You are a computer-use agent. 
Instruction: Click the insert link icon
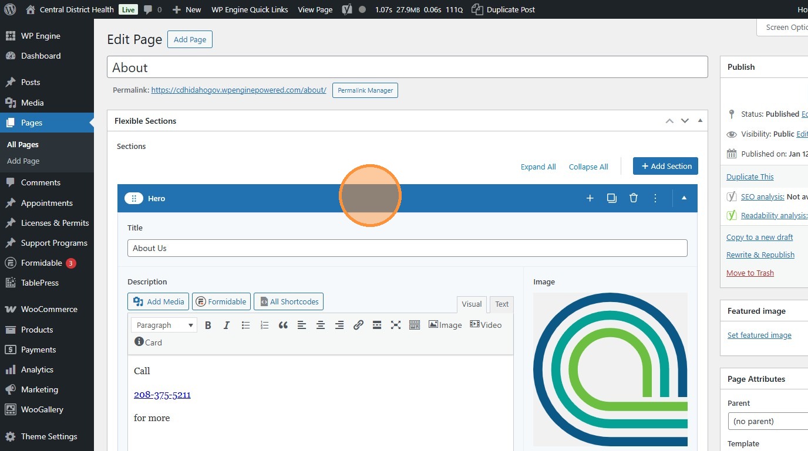point(358,325)
